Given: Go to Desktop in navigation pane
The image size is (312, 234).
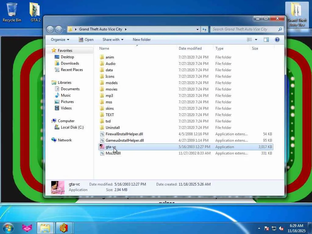Looking at the screenshot, I should click(x=67, y=57).
